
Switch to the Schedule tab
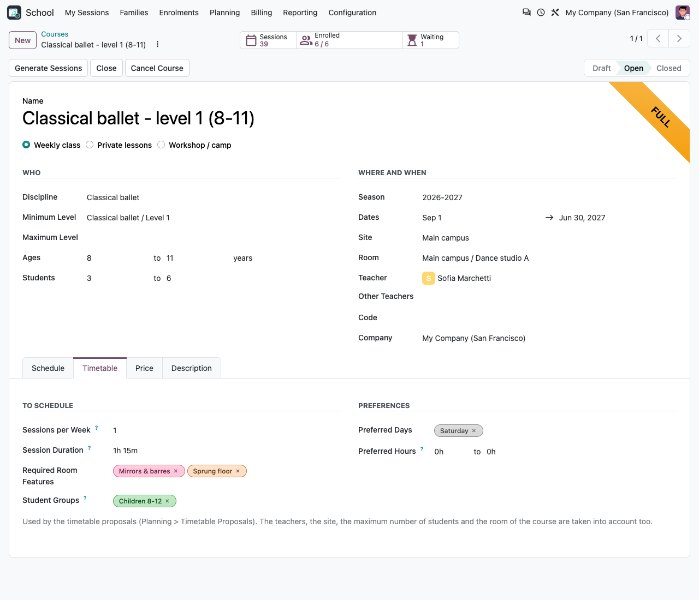[48, 368]
